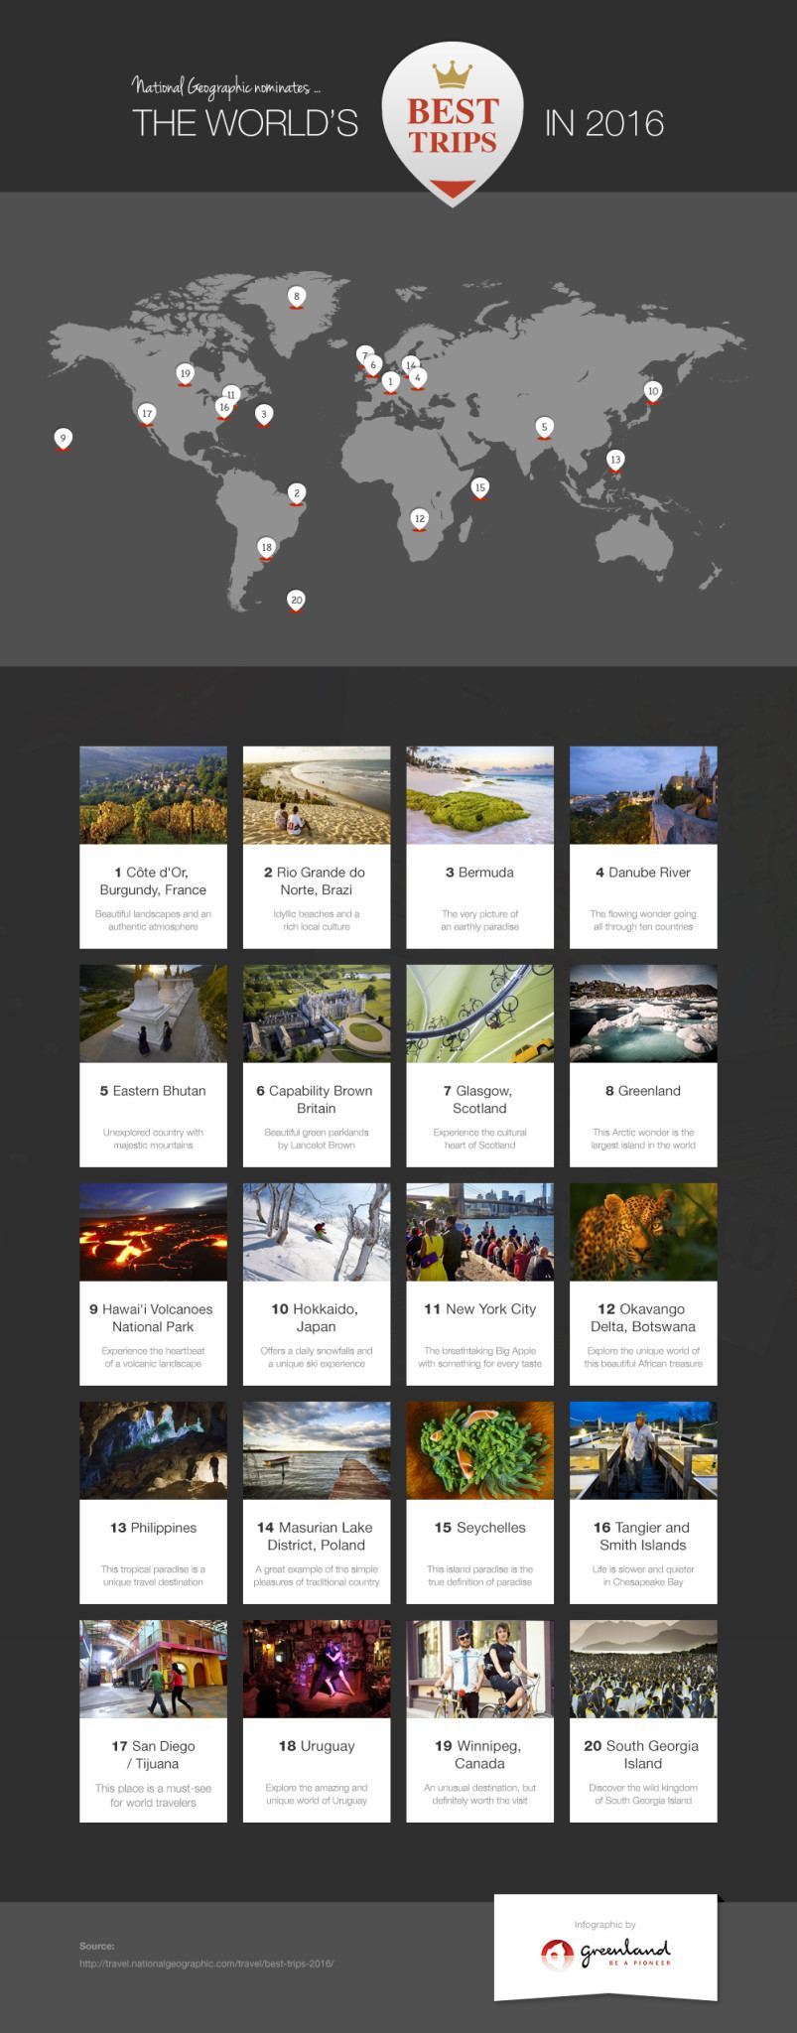
Task: Open the Winnipeg cyclists photo
Action: 479,1670
